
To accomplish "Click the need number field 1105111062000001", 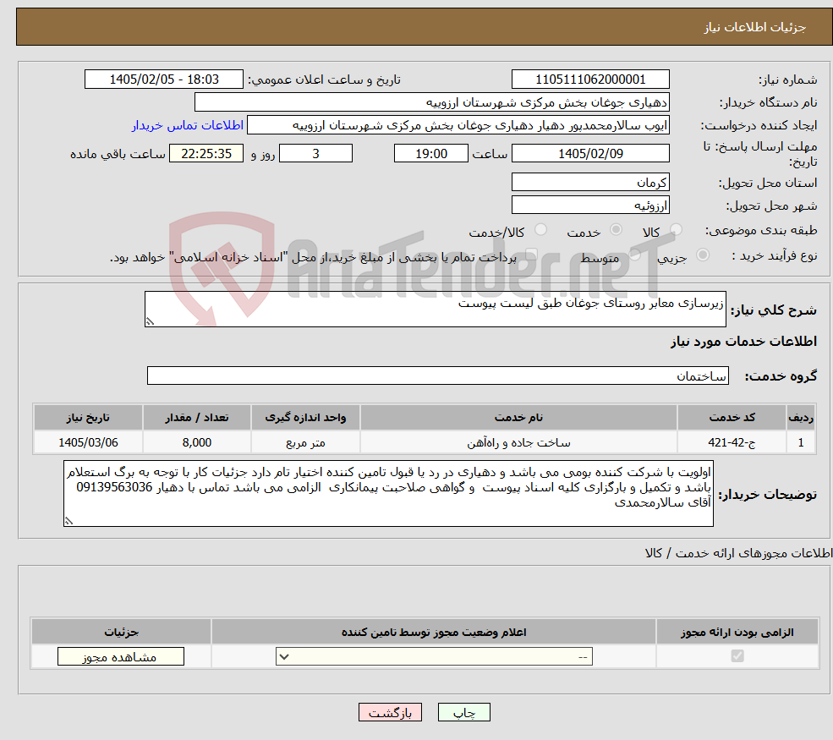I will 590,79.
